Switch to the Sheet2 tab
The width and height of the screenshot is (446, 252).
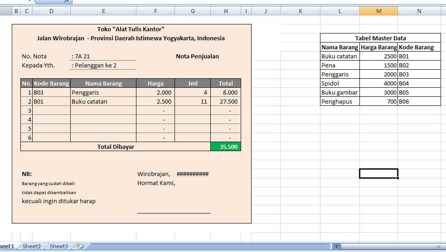[x=32, y=246]
